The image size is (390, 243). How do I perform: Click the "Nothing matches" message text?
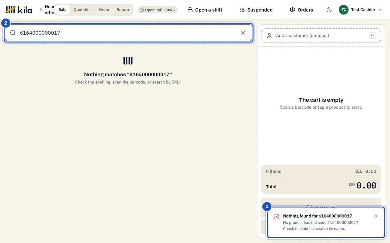128,74
